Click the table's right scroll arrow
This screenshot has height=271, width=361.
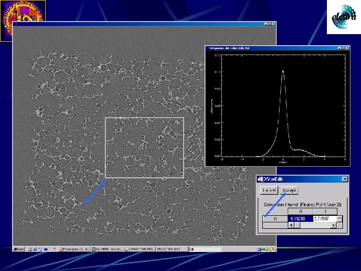[x=333, y=225]
